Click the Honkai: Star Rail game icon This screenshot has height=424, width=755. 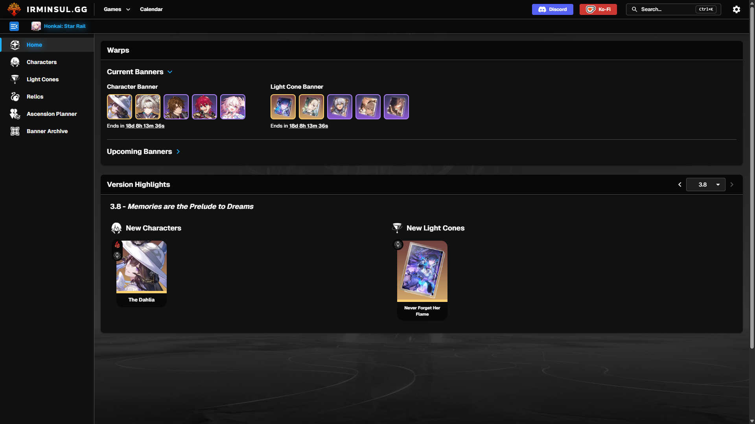point(36,26)
